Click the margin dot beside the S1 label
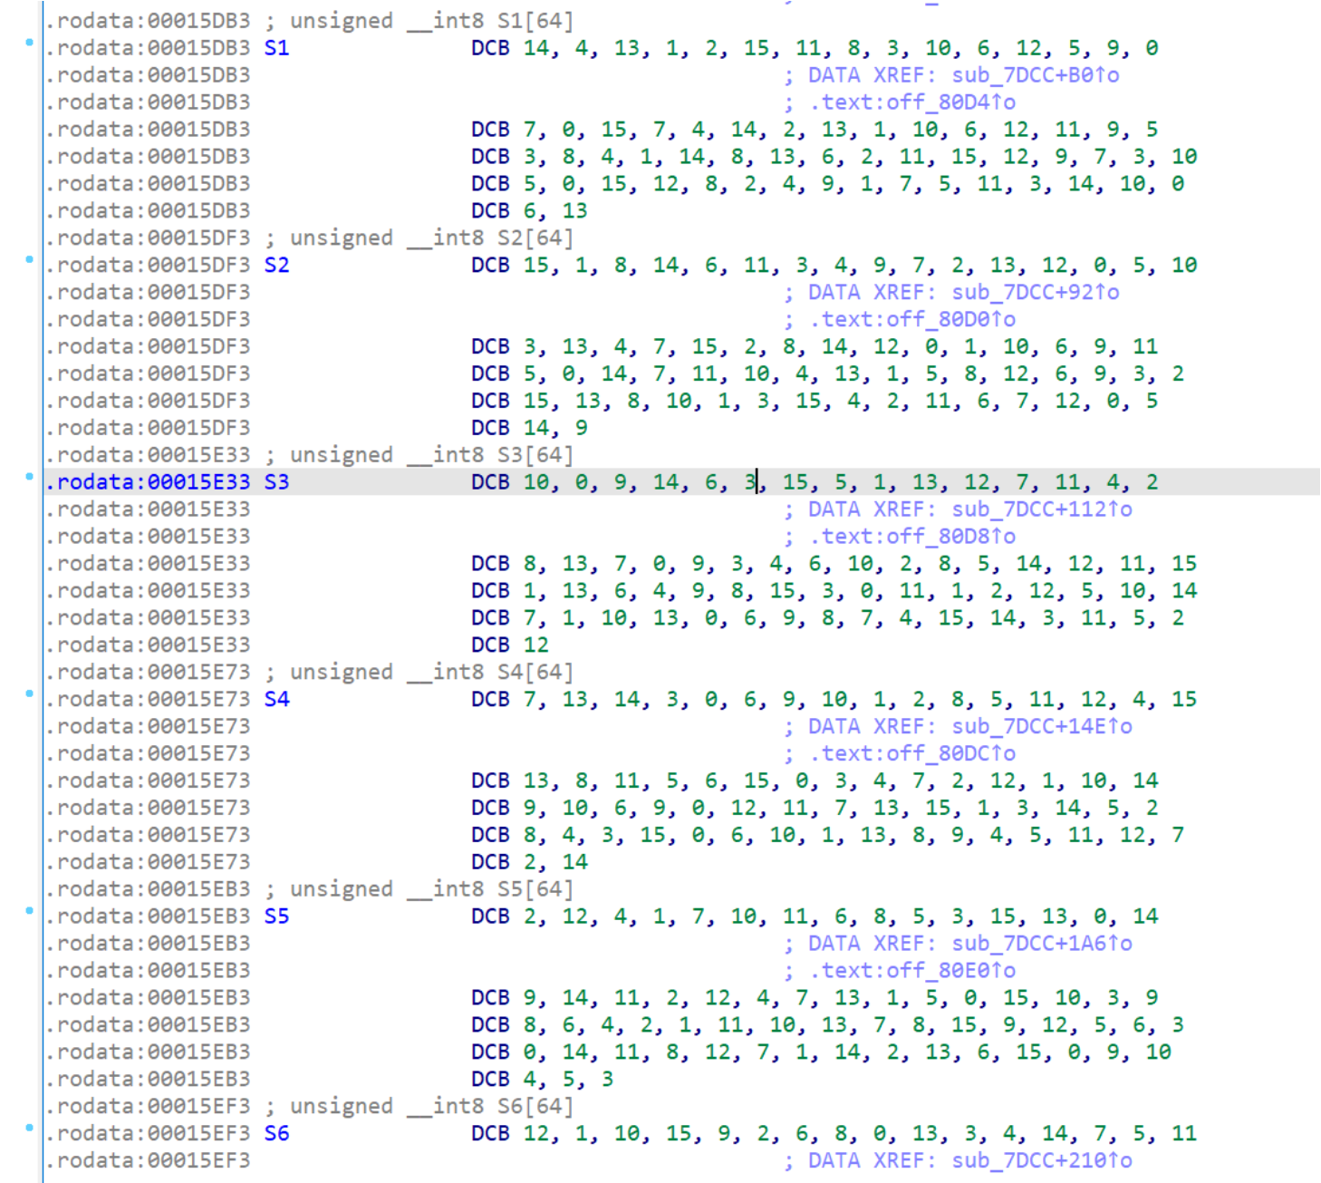The height and width of the screenshot is (1183, 1321). tap(29, 43)
